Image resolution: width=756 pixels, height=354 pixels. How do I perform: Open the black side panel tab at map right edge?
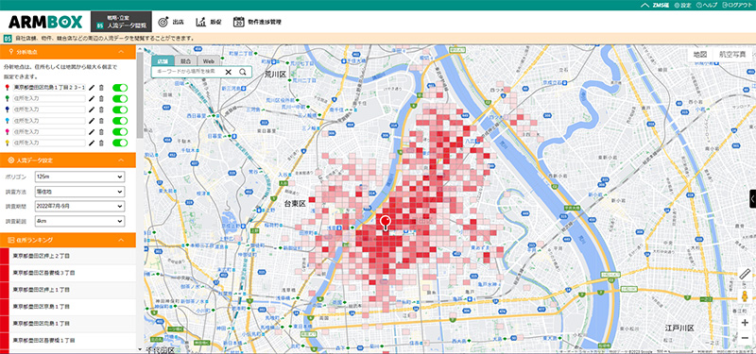(752, 199)
